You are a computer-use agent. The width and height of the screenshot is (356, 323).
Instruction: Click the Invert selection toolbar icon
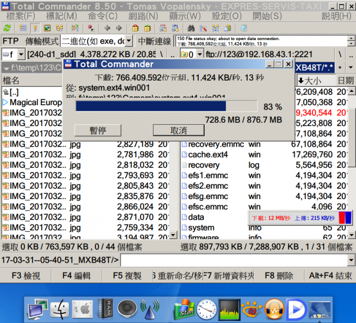pos(75,28)
